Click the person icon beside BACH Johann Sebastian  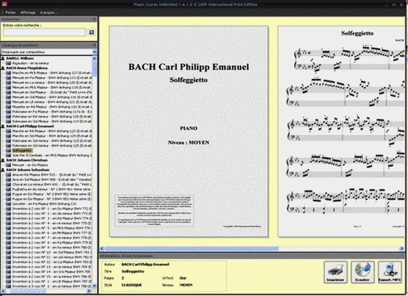pos(3,170)
